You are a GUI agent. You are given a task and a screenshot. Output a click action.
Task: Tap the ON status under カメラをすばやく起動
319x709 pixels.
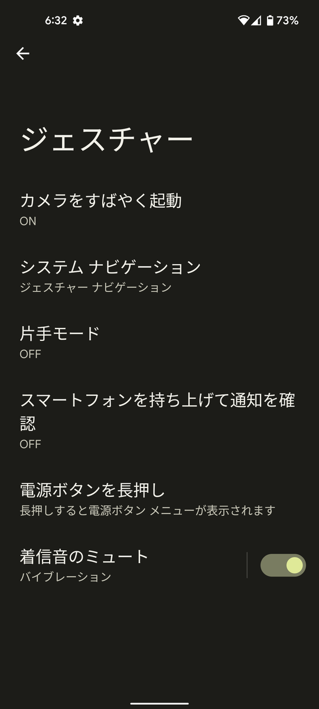pyautogui.click(x=28, y=221)
